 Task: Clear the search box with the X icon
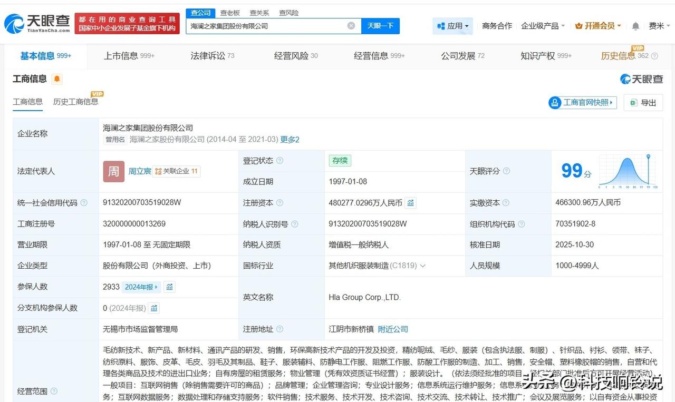tap(351, 26)
